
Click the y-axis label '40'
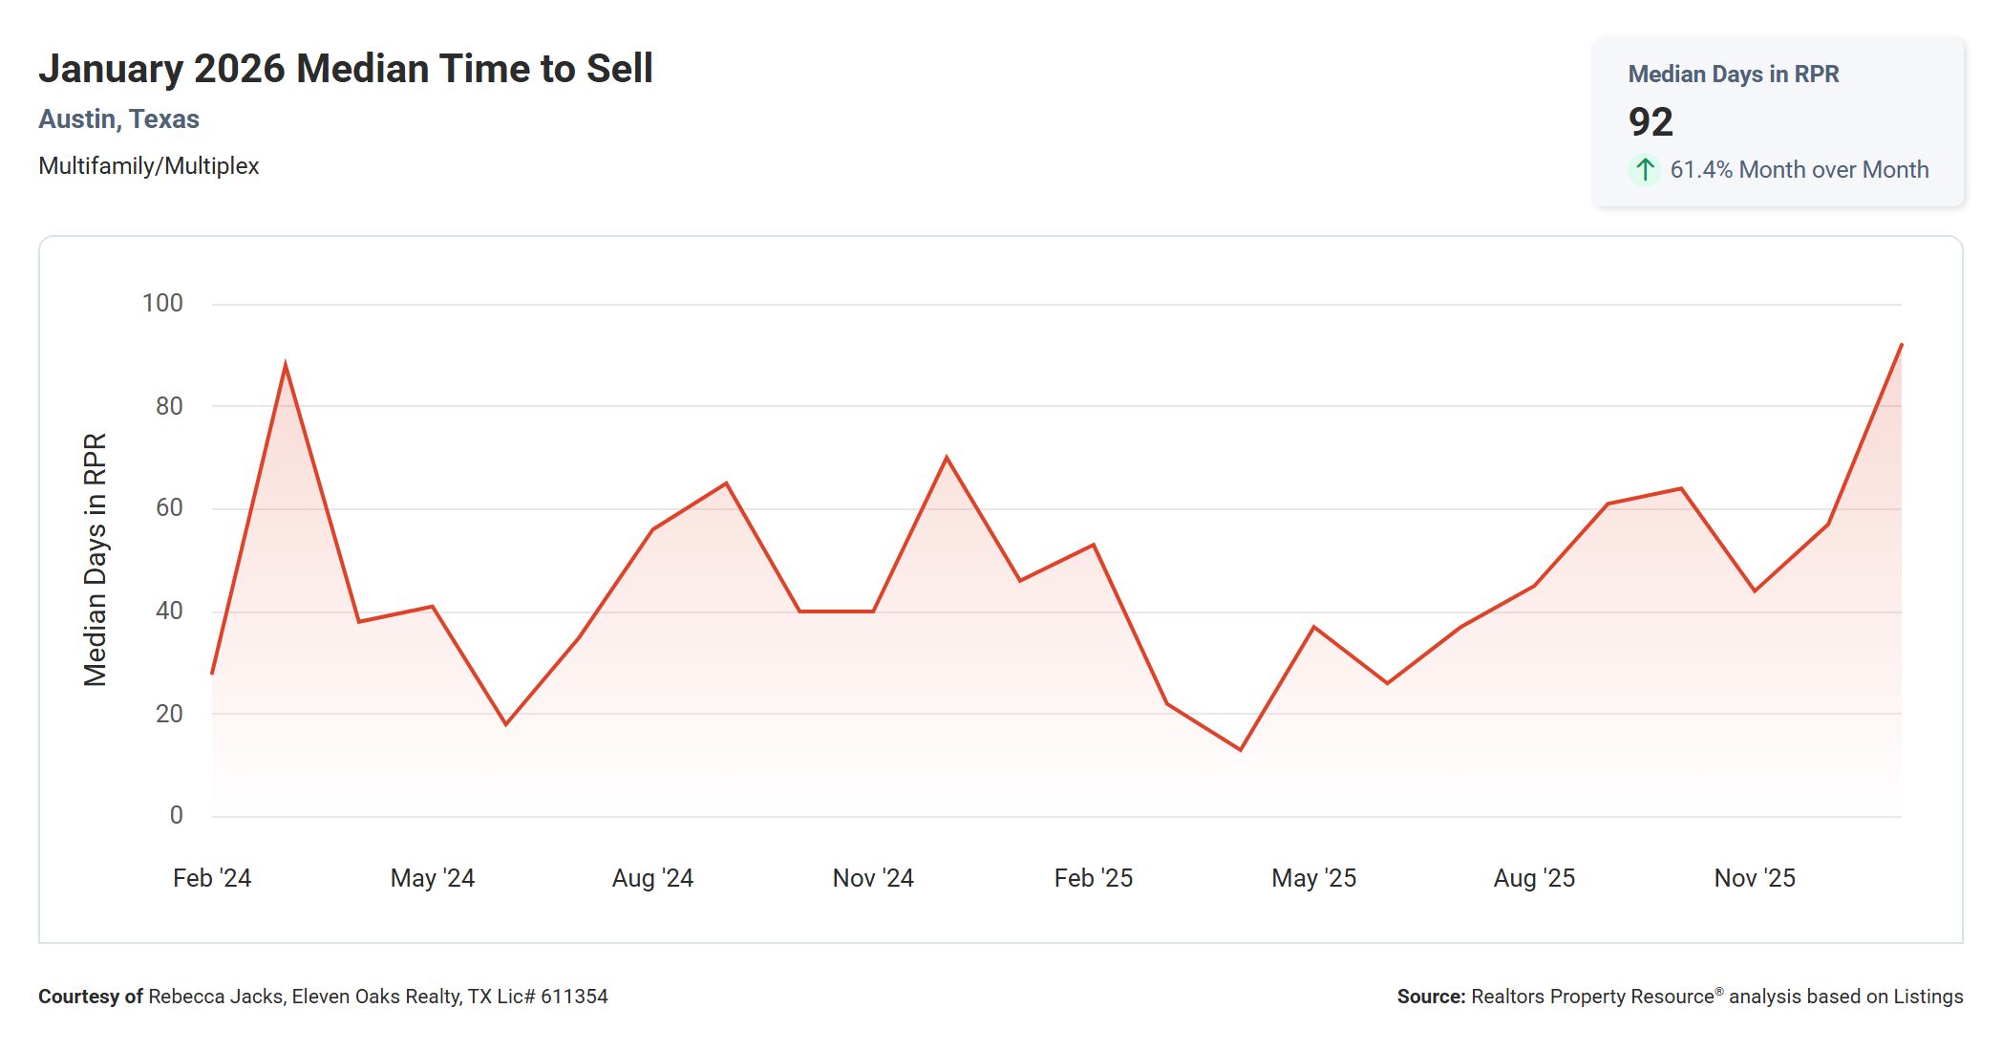tap(169, 611)
